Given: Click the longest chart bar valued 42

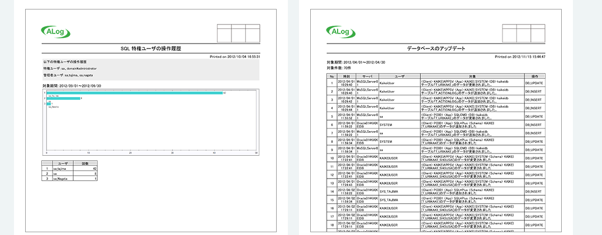Looking at the screenshot, I should pyautogui.click(x=135, y=93).
